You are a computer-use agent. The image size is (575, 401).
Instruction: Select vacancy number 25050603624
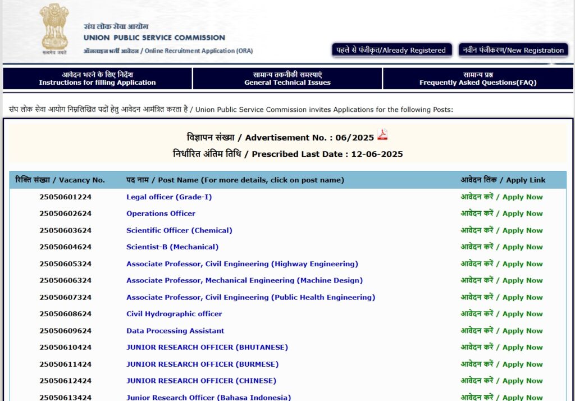(x=65, y=230)
